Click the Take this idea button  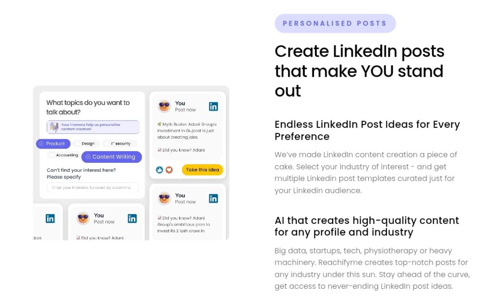pyautogui.click(x=202, y=169)
